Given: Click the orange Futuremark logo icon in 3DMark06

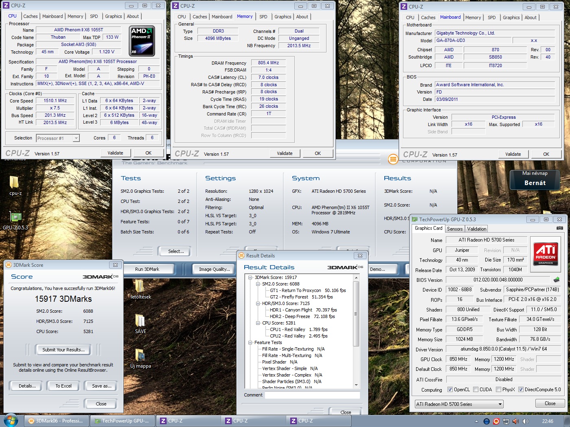Looking at the screenshot, I should 393,159.
